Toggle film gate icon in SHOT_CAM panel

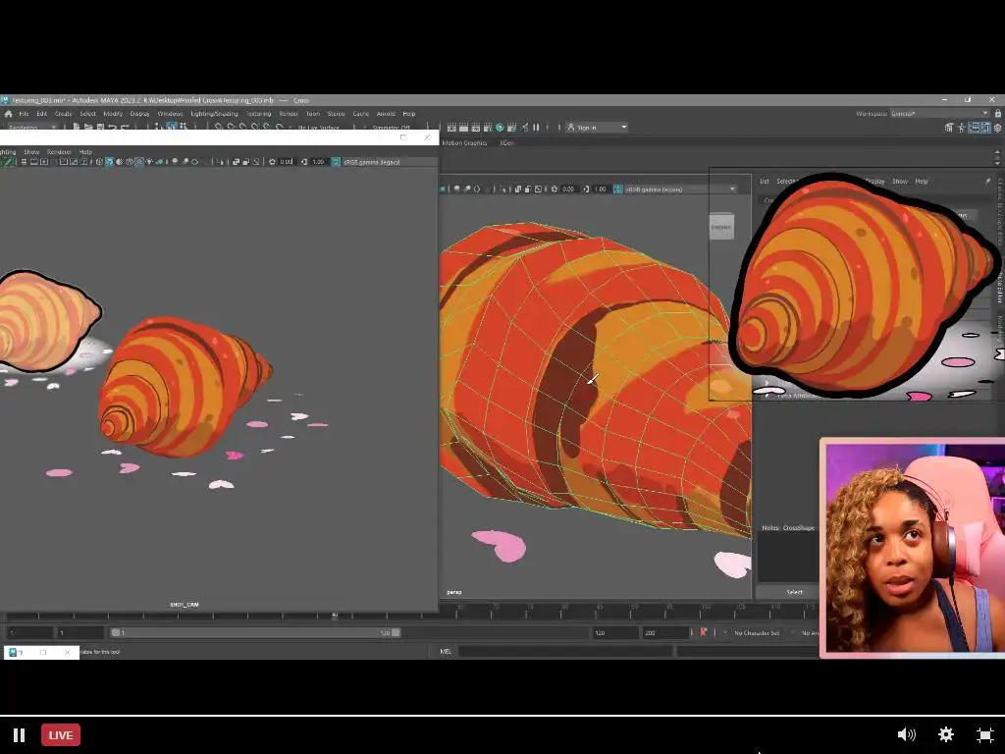(x=34, y=162)
